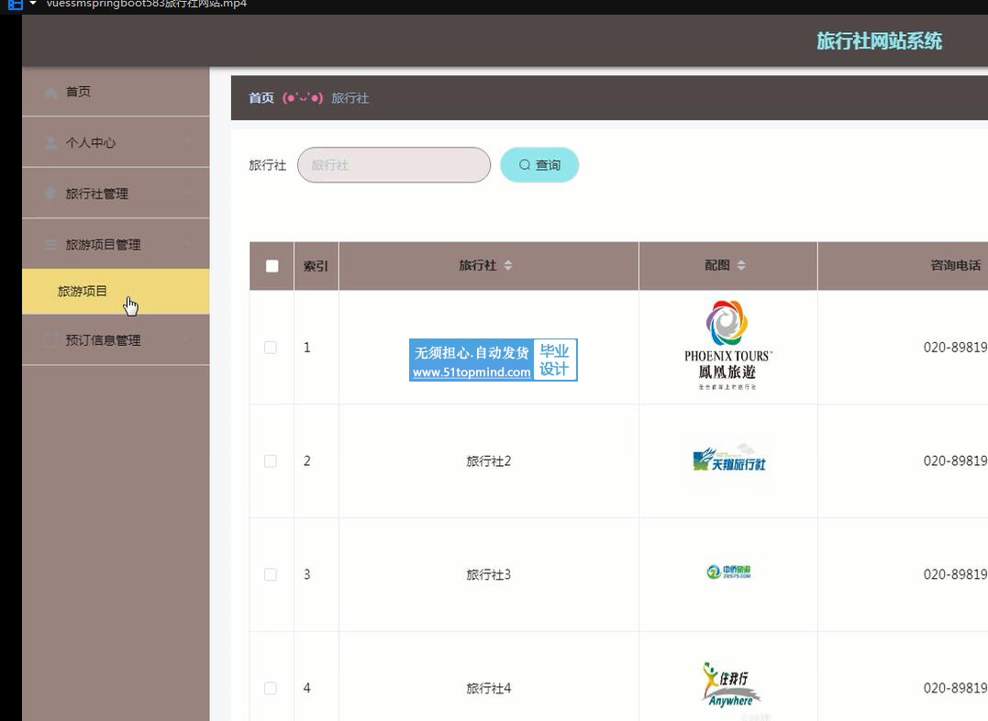Open the title bar dropdown arrow
The height and width of the screenshot is (721, 988).
(33, 4)
